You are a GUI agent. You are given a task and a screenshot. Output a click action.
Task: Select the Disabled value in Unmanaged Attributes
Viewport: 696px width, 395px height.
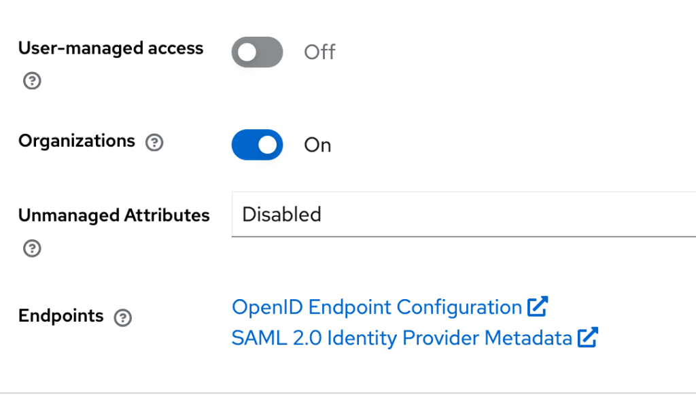pos(281,214)
